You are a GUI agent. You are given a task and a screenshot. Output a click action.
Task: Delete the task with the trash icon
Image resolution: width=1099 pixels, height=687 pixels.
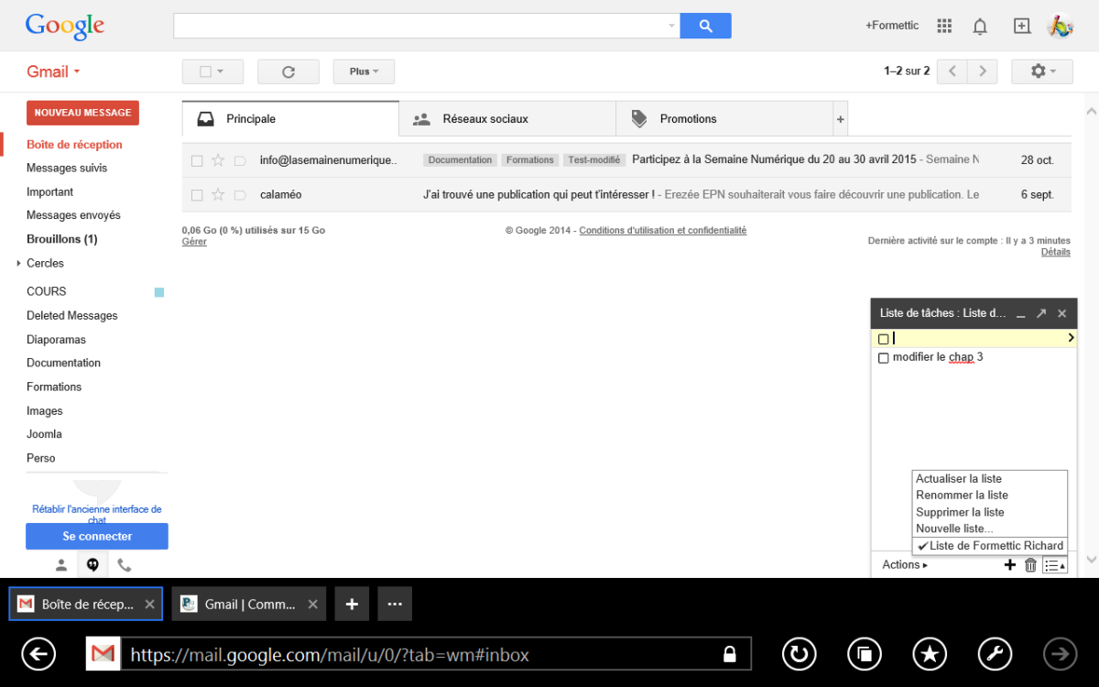[x=1030, y=565]
